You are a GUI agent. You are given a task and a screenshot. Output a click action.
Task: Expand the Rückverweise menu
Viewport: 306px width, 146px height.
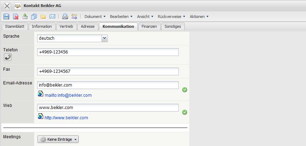(x=172, y=17)
